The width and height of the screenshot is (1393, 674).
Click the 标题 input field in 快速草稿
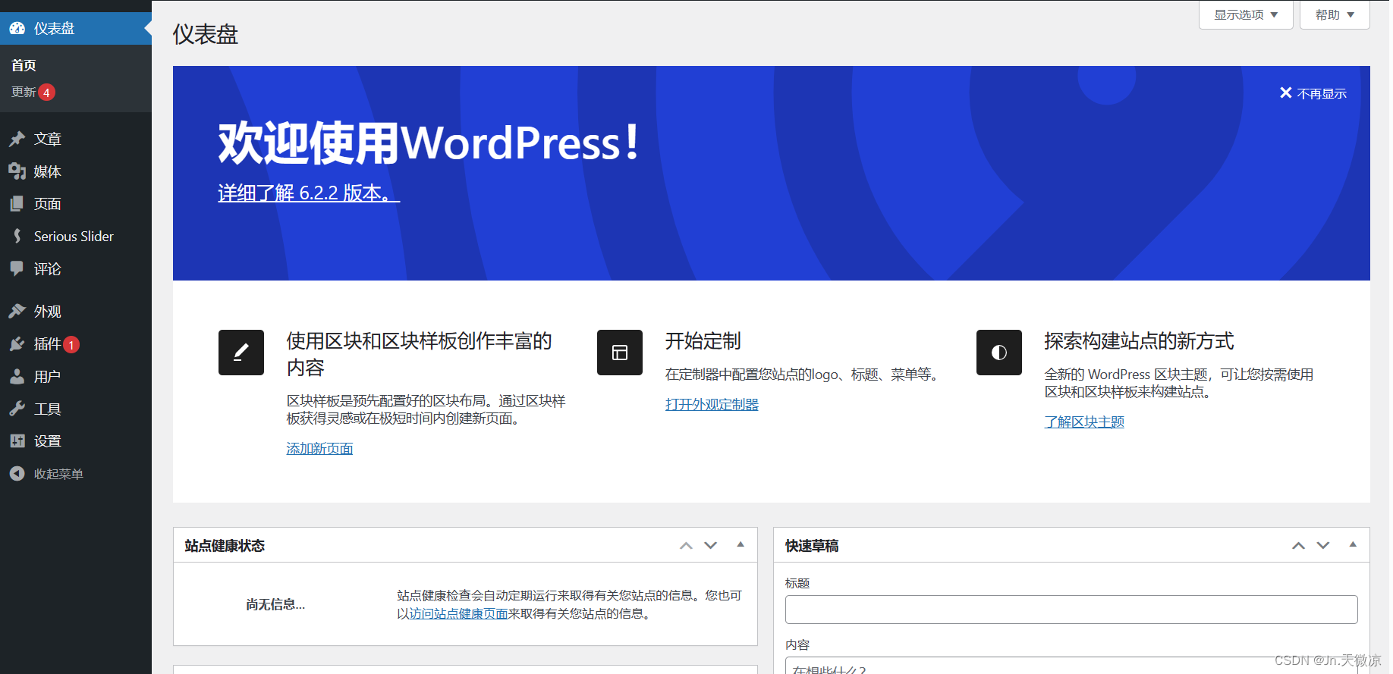pyautogui.click(x=1071, y=610)
